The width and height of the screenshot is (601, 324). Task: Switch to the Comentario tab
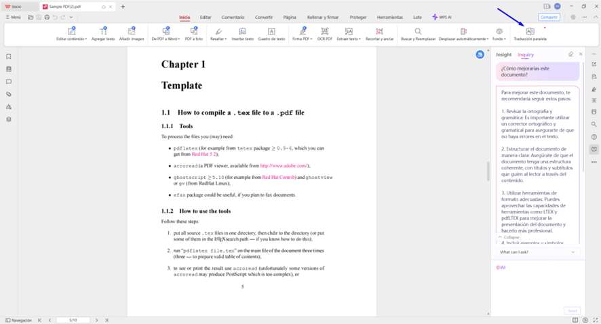tap(233, 17)
